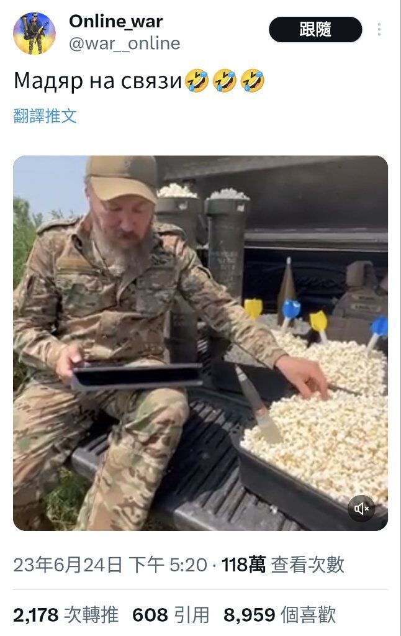Click the 118萬 view count
This screenshot has height=636, width=401.
click(244, 565)
